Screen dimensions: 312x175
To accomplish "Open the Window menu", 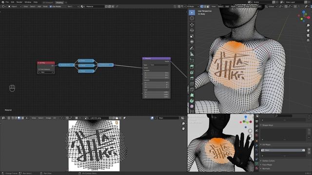I will point(28,2).
